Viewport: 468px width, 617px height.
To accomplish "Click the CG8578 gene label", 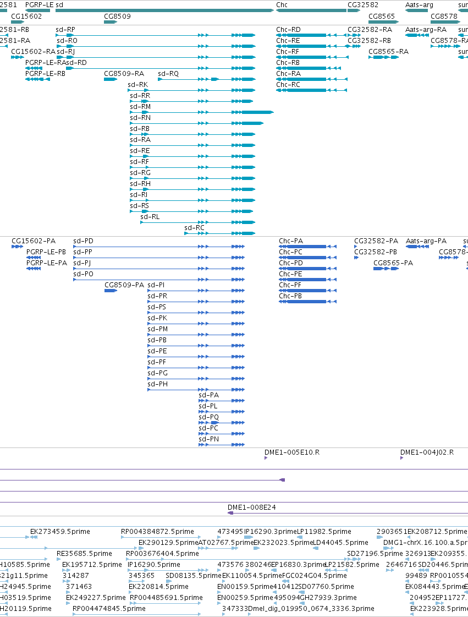I will coord(444,17).
